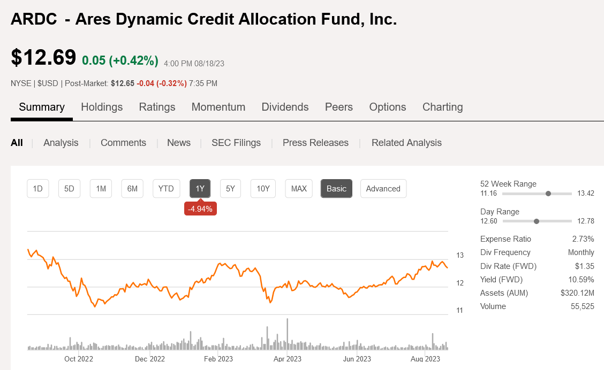Viewport: 604px width, 370px height.
Task: Go to the Momentum tab
Action: pyautogui.click(x=218, y=107)
